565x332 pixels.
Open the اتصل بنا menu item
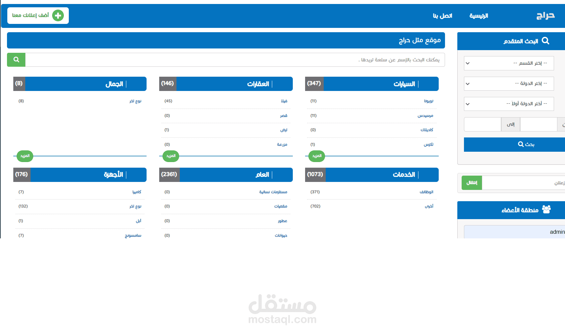coord(442,16)
